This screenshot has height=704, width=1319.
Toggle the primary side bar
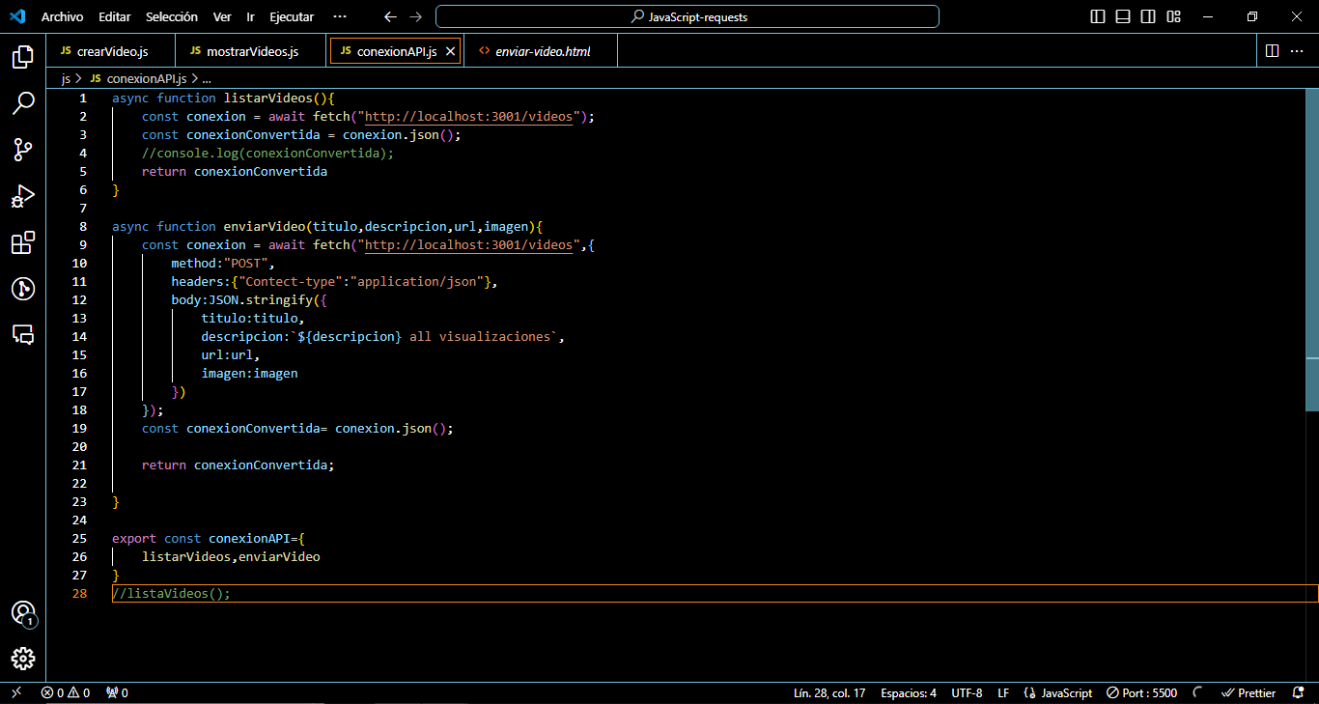1098,16
